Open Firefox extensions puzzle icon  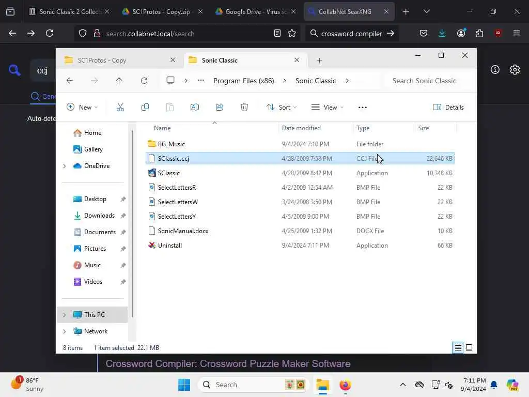479,33
